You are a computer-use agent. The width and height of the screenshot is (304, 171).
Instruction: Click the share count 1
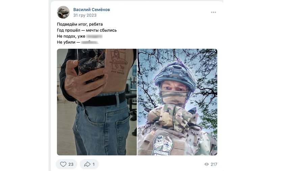[x=94, y=164]
